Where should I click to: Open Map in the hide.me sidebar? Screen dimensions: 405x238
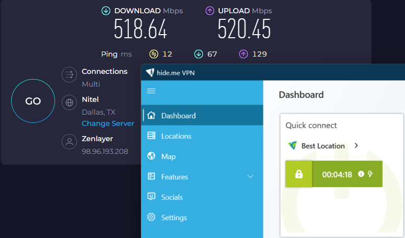click(x=202, y=156)
